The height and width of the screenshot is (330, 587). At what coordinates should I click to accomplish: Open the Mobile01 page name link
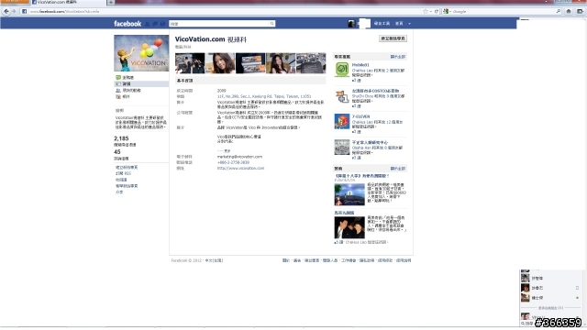[x=360, y=65]
